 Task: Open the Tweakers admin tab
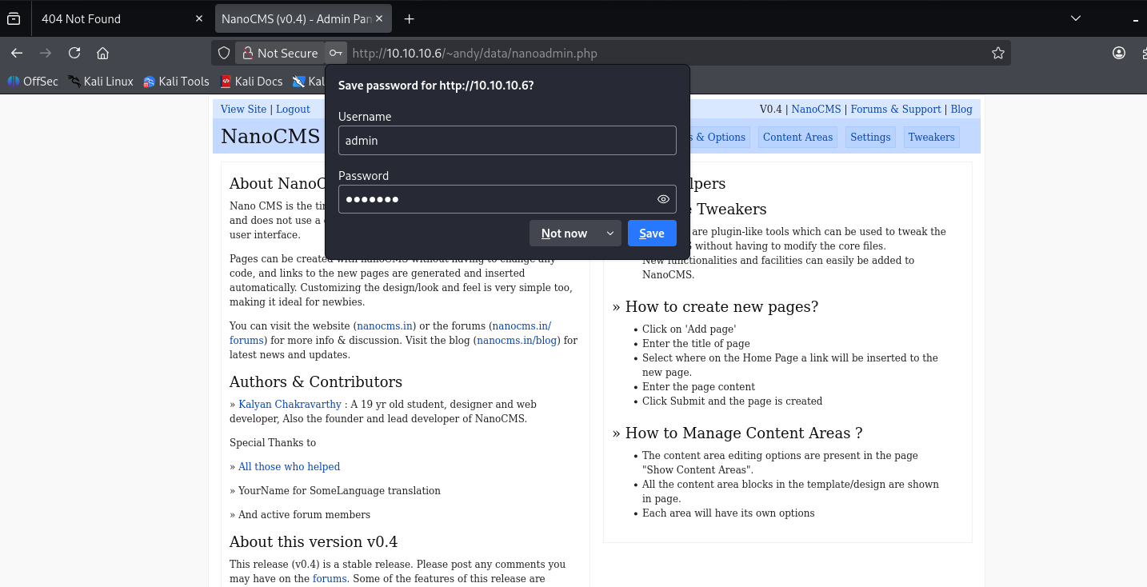931,137
